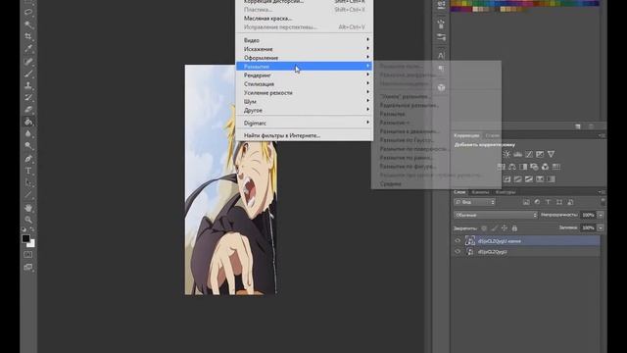Screen dimensions: 627x353
Task: Toggle lock all padlock icon
Action: pyautogui.click(x=514, y=228)
